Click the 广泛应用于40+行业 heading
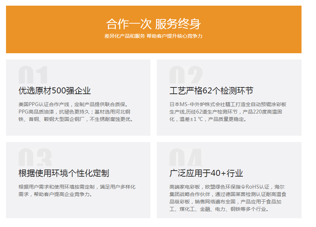The width and height of the screenshot is (316, 227). (206, 173)
